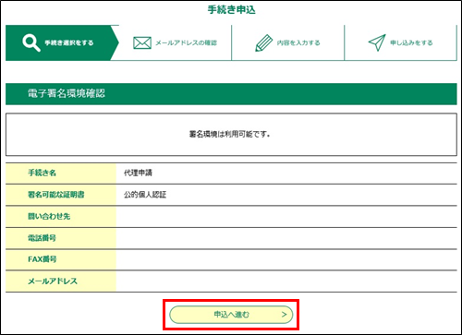462x335 pixels.
Task: Select the 申し込みをする step
Action: 400,42
